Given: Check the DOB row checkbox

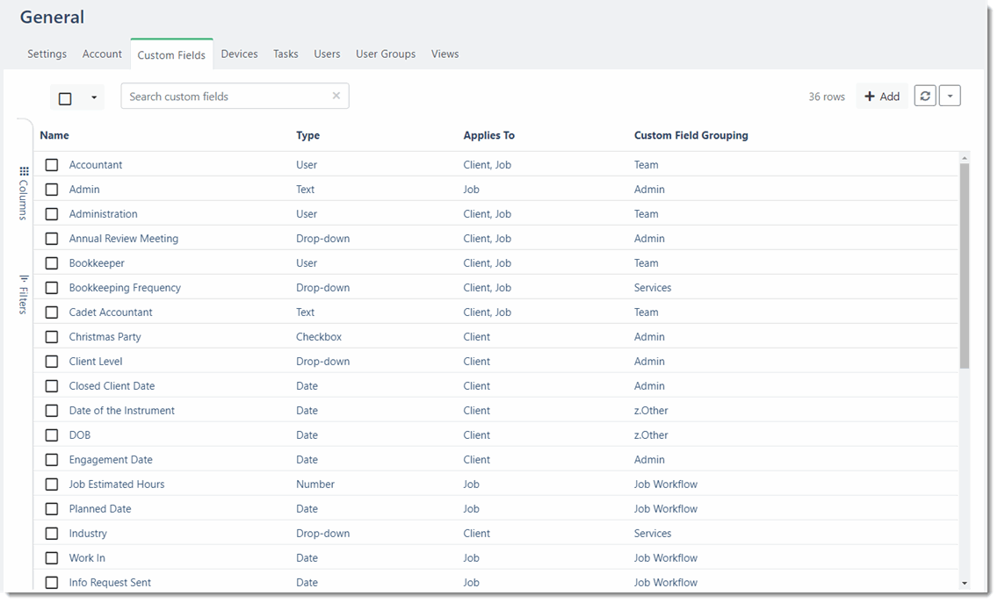Looking at the screenshot, I should tap(51, 434).
